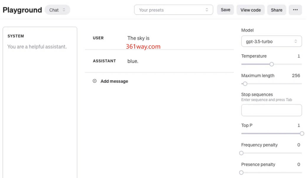Click the Save button
The image size is (307, 178).
225,10
